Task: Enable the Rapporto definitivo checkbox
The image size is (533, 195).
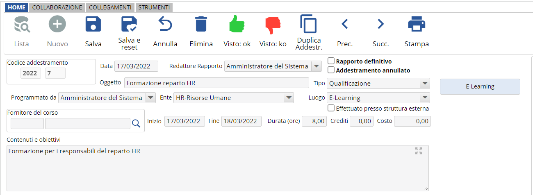Action: 331,61
